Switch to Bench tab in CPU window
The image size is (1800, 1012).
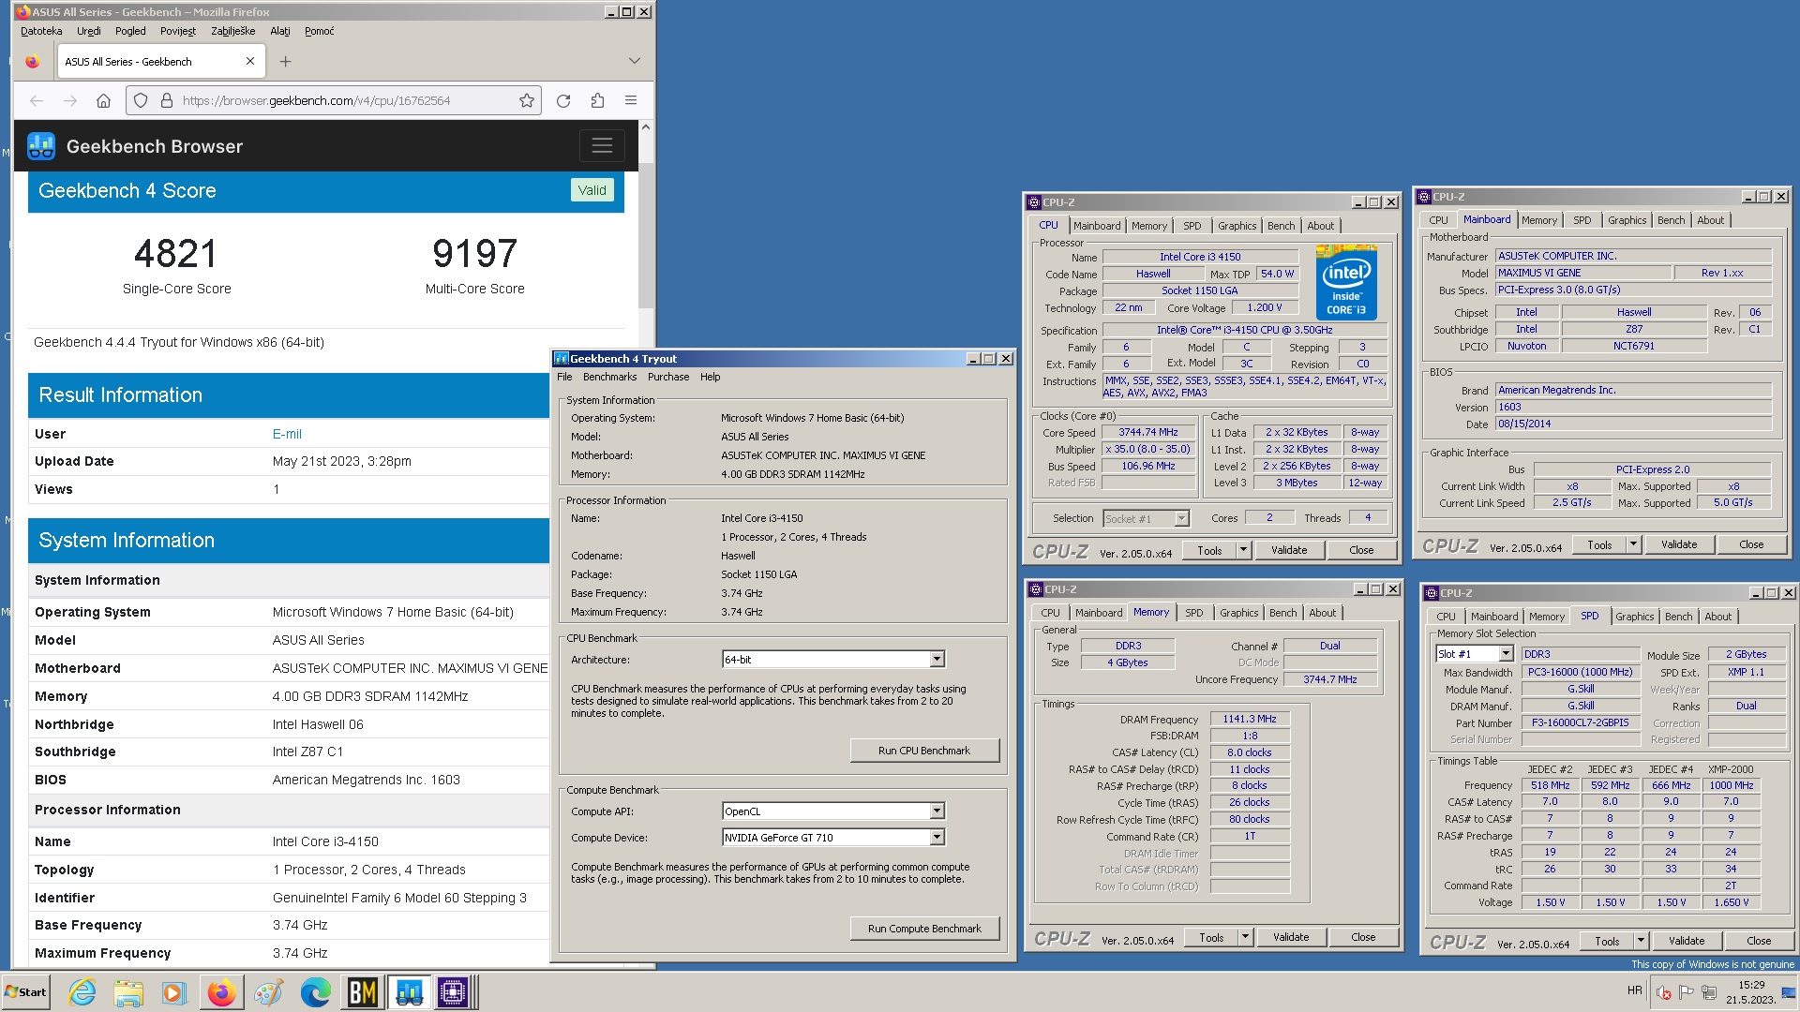[1281, 226]
